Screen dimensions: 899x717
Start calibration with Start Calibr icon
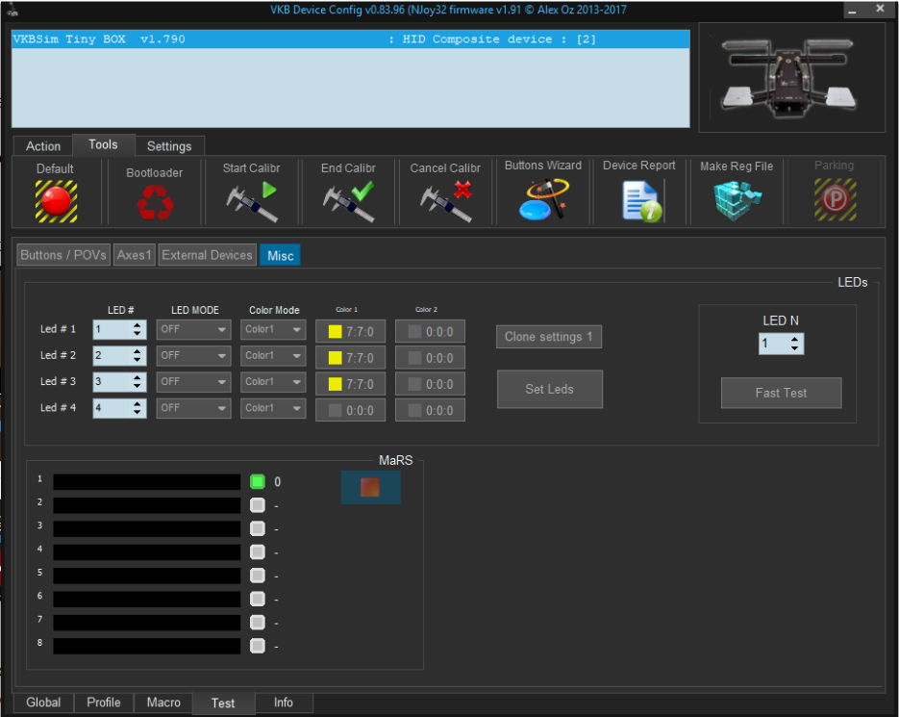coord(252,201)
